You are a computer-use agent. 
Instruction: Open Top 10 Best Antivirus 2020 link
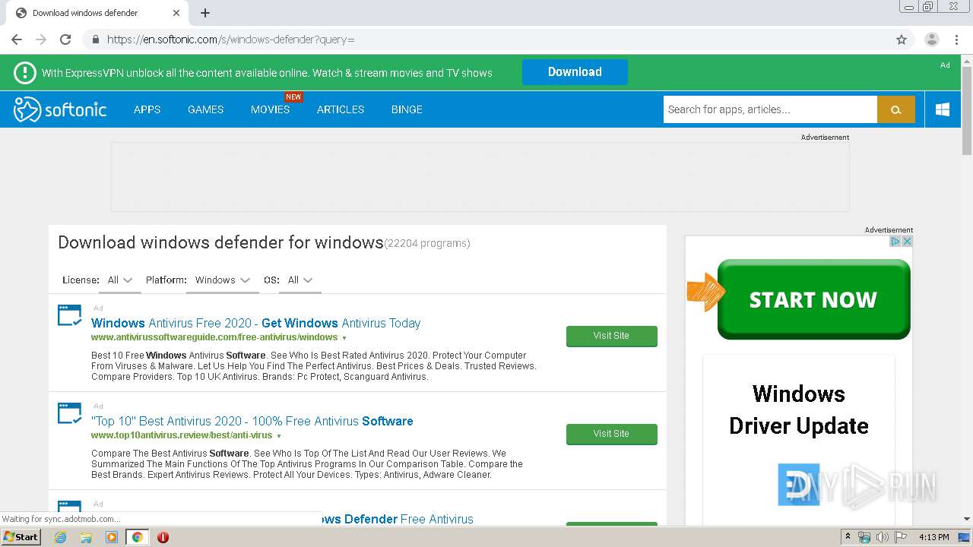[252, 421]
